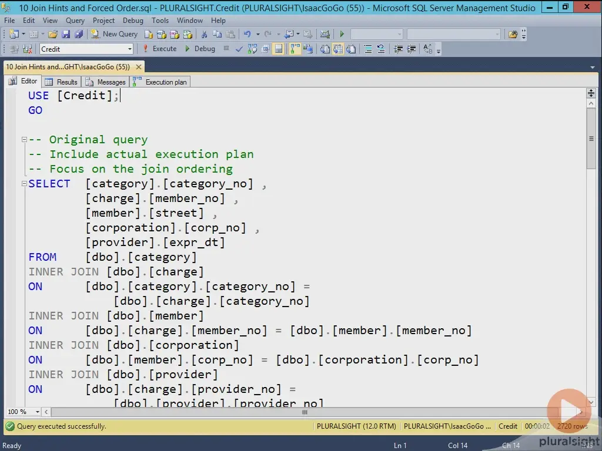Switch to the Messages results view
This screenshot has width=602, height=451.
coord(106,82)
